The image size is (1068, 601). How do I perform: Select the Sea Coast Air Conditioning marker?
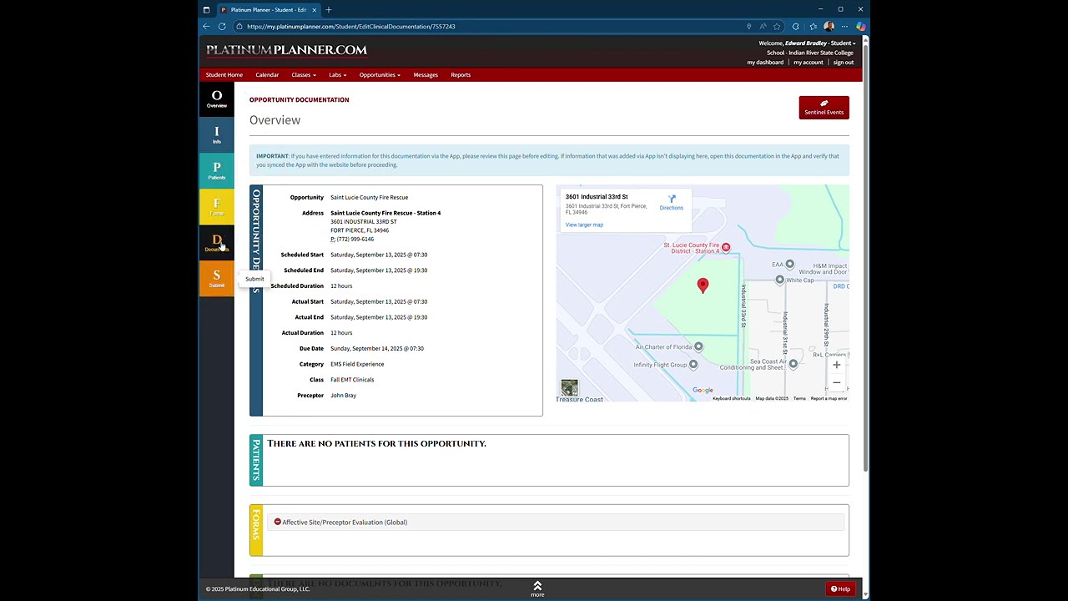click(793, 364)
